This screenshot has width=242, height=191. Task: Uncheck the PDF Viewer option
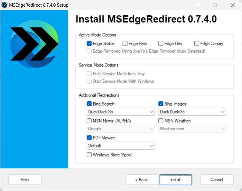89,138
